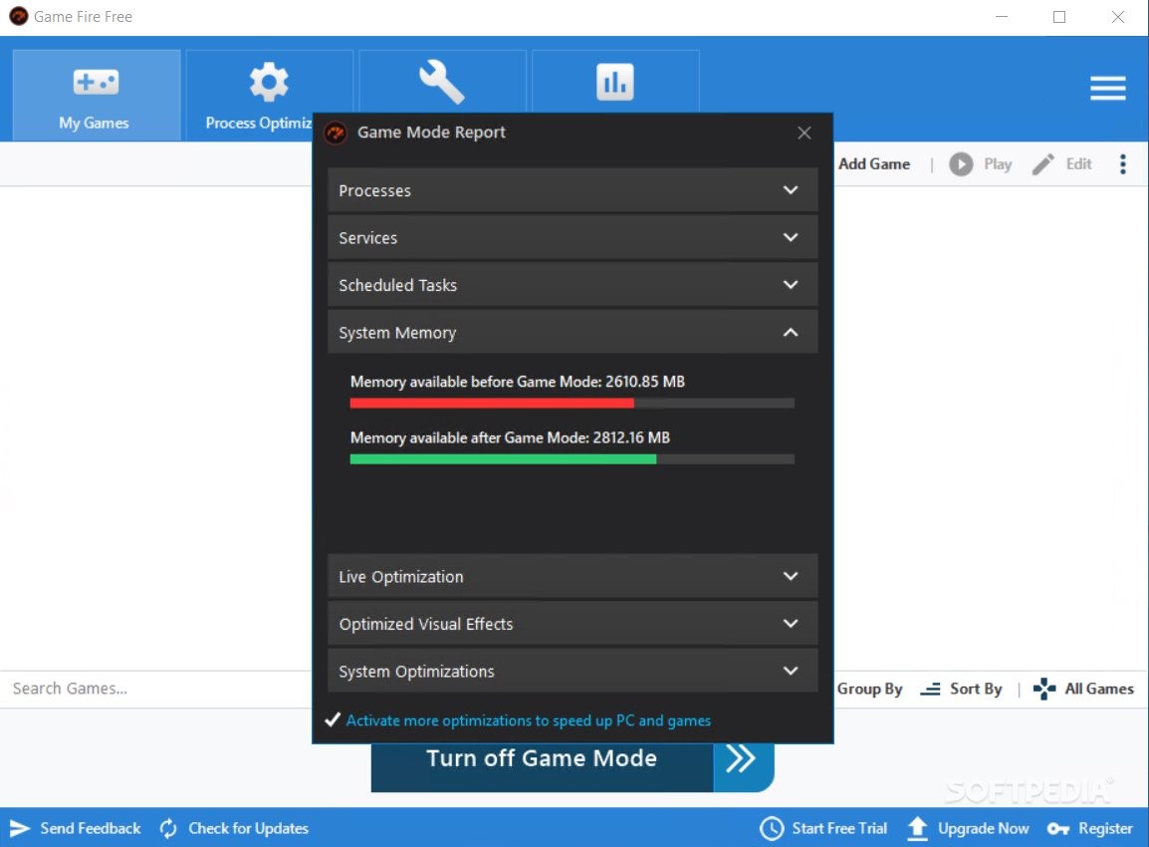Click the Check for Updates label
The height and width of the screenshot is (847, 1149).
tap(248, 829)
